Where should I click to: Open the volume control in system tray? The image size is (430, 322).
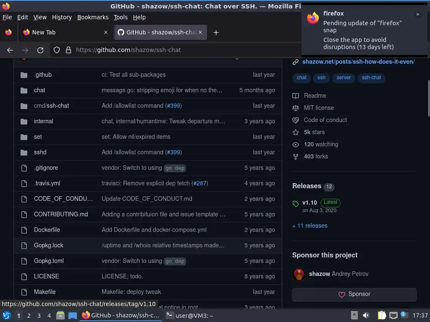[x=366, y=316]
